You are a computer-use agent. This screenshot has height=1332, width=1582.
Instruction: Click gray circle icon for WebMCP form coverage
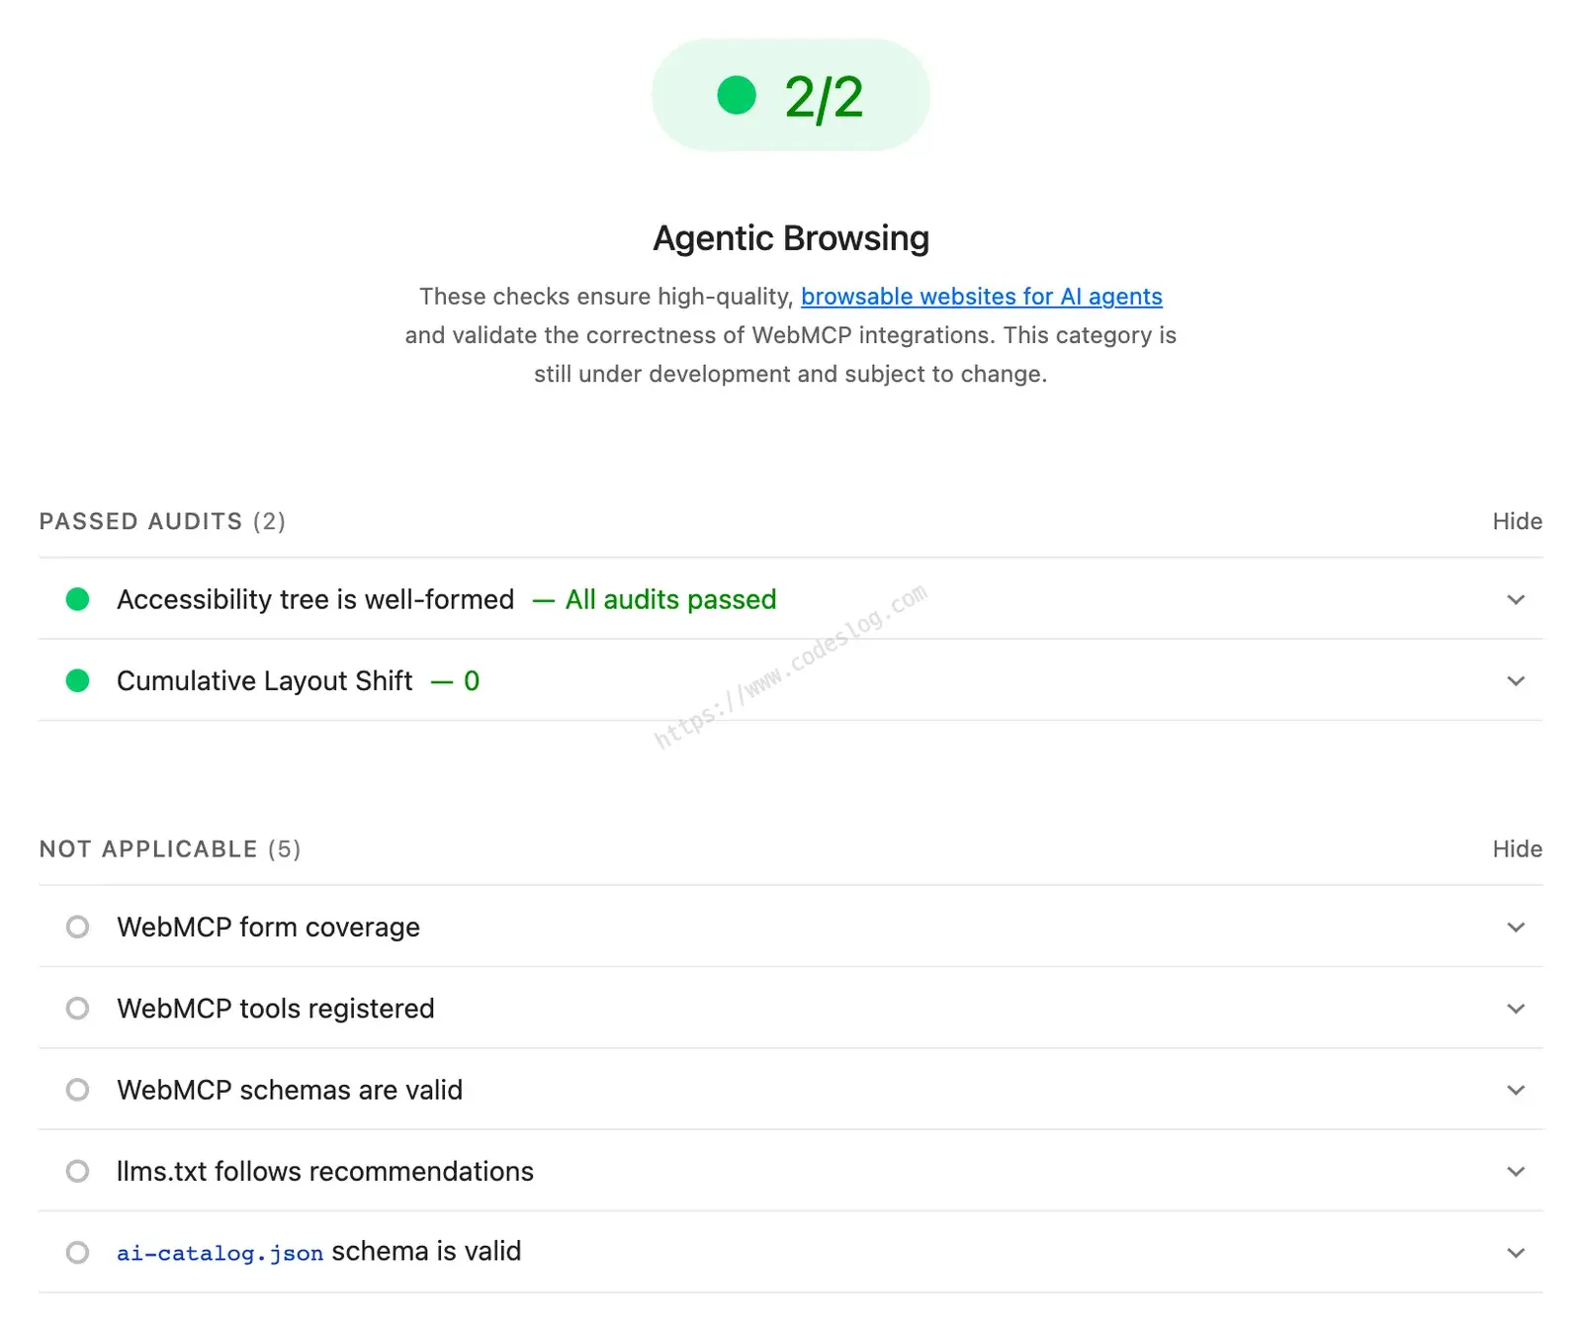(77, 927)
